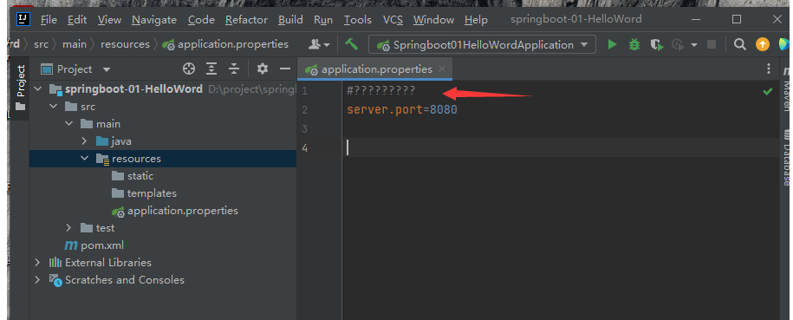Viewport: 793px width, 320px height.
Task: Click line number 3 in gutter
Action: tap(304, 128)
